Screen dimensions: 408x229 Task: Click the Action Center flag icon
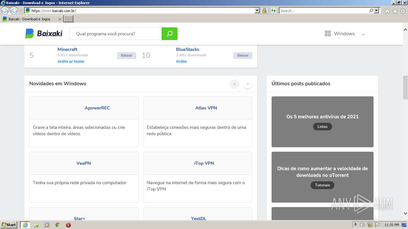378,225
